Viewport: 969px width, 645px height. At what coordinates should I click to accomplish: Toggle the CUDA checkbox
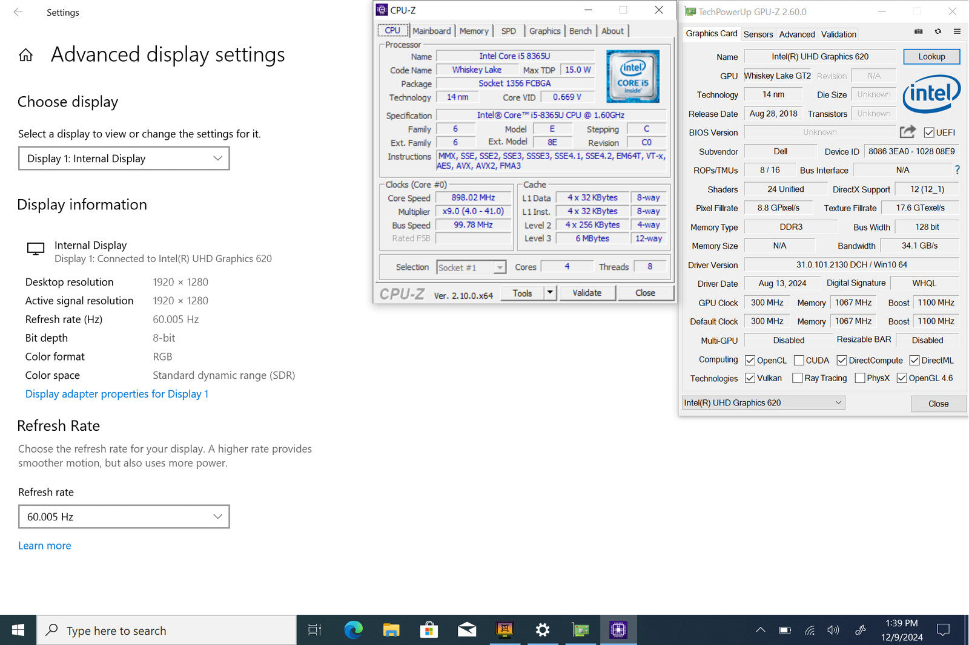pyautogui.click(x=799, y=361)
